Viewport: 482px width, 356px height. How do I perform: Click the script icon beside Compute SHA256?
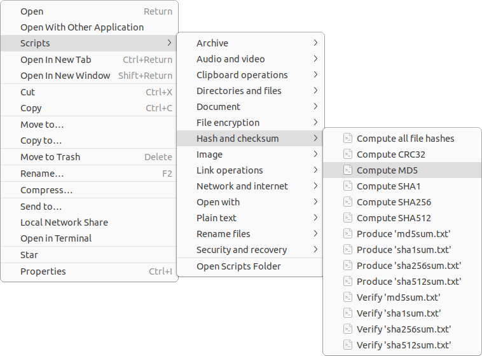(x=348, y=202)
